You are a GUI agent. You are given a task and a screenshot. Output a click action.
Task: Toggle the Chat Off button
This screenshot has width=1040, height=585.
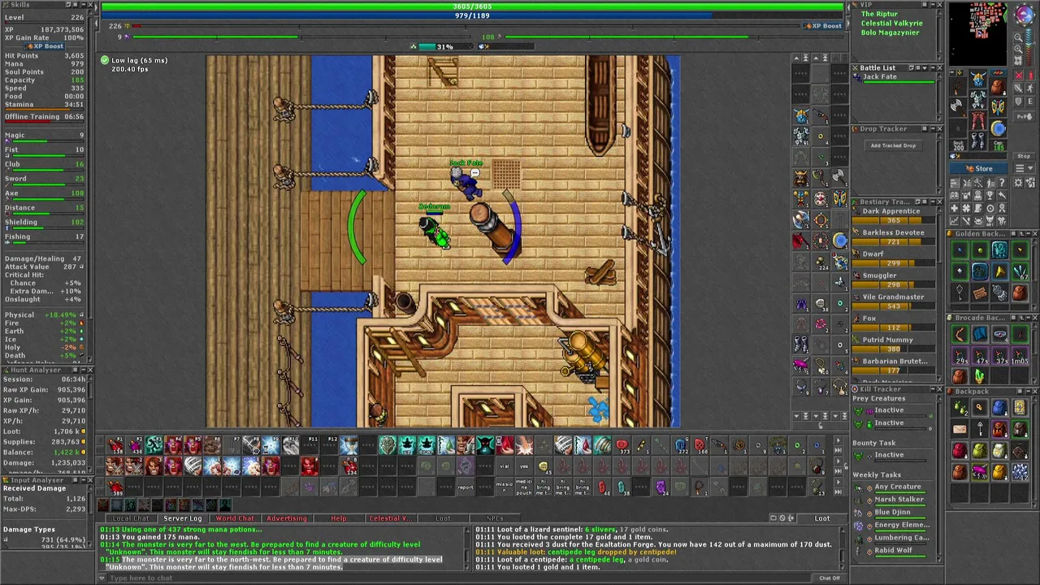[x=830, y=578]
